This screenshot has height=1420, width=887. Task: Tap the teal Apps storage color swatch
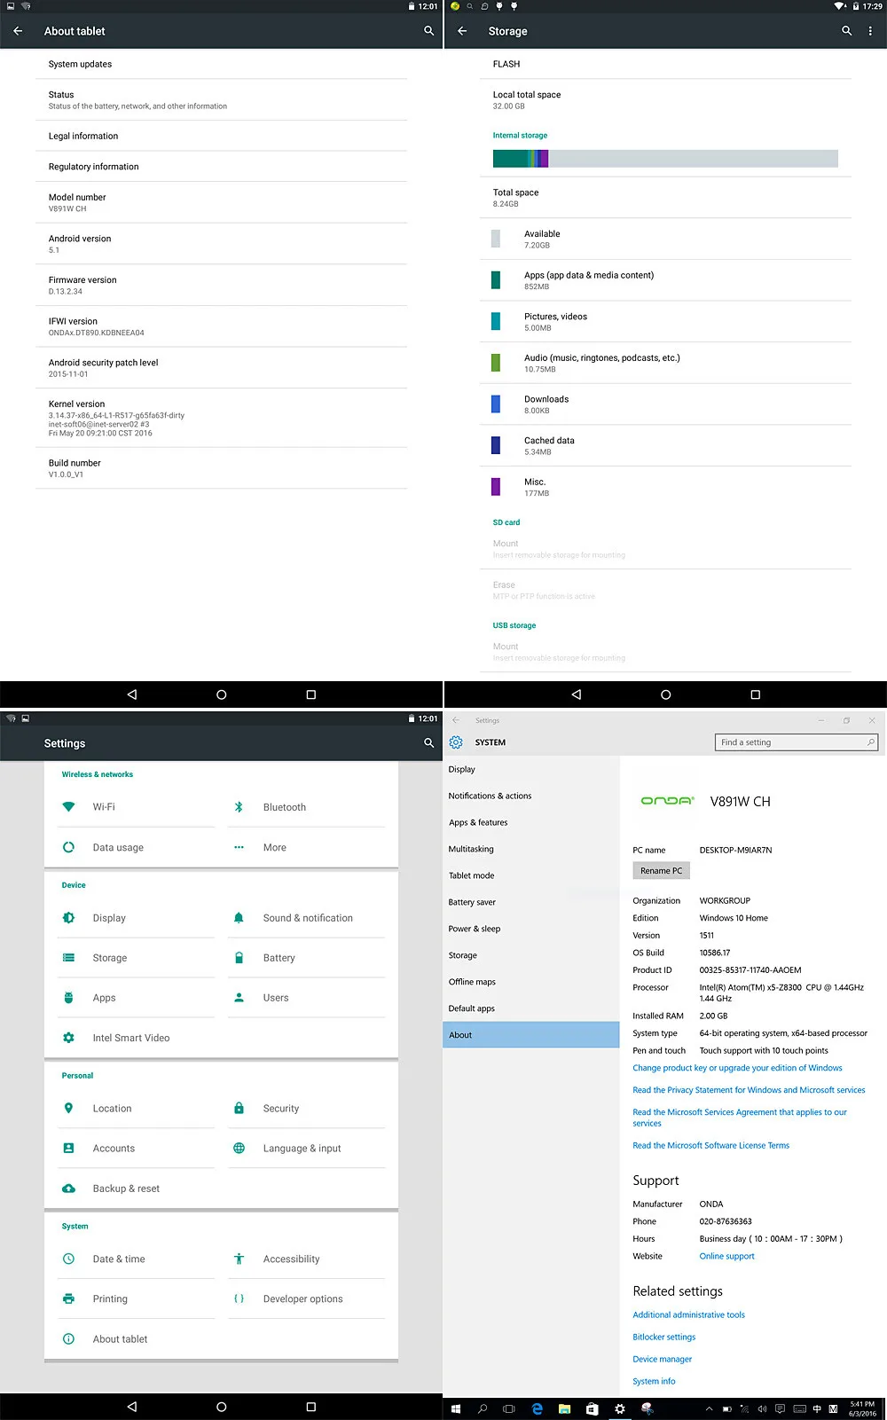click(x=496, y=280)
